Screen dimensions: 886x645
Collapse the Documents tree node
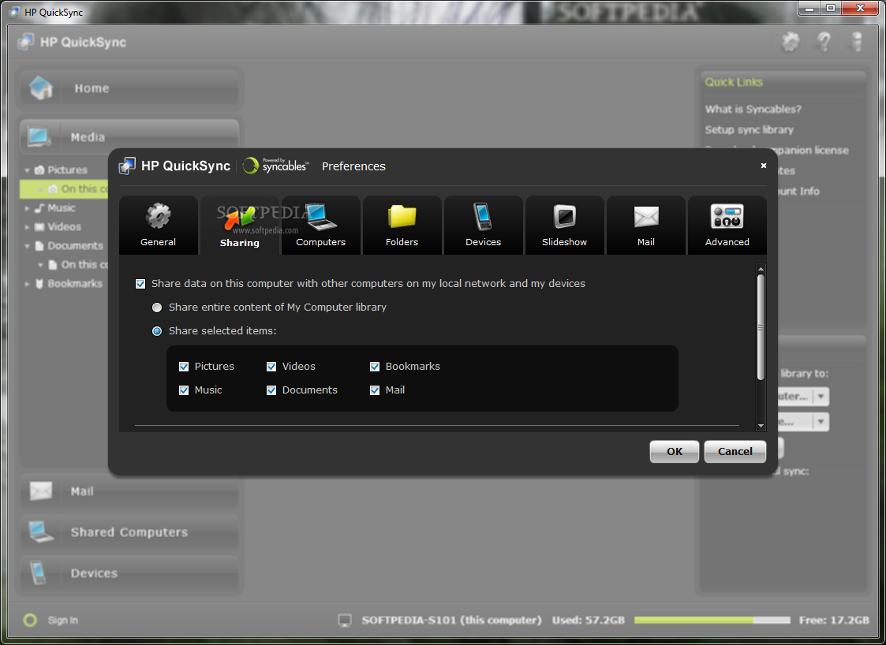pos(27,246)
